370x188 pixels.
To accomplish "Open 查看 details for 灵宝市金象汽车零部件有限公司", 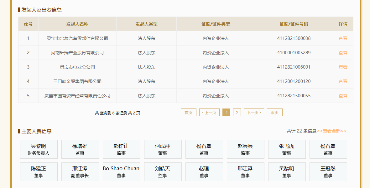I will click(x=343, y=38).
